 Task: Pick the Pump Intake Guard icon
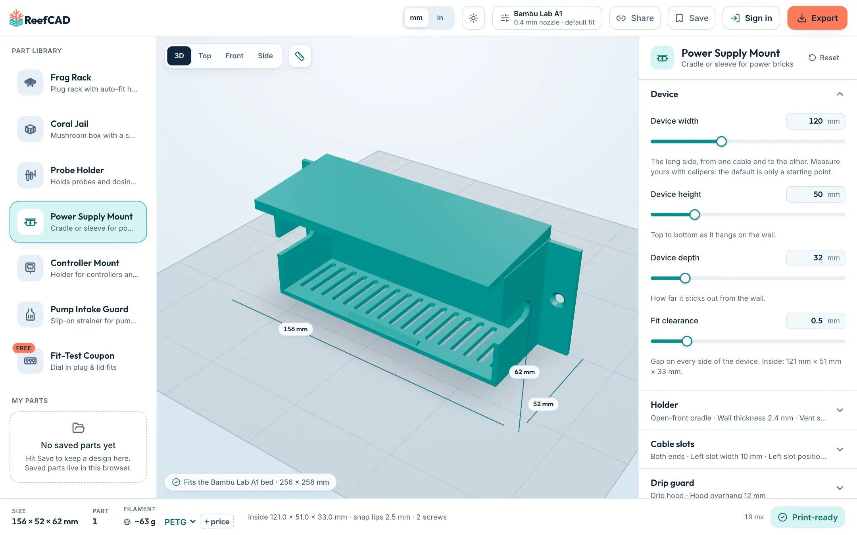coord(30,314)
